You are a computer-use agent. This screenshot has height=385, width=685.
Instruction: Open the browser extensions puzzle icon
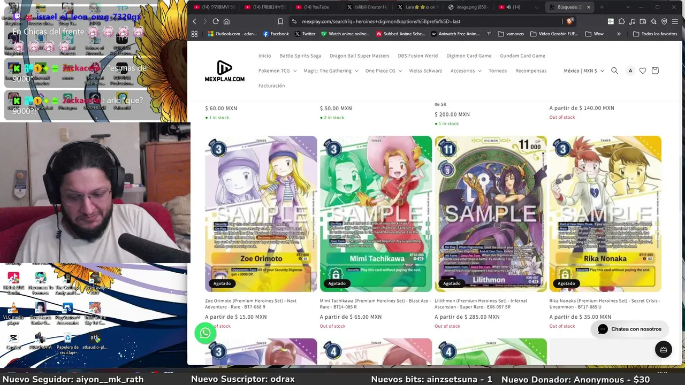(x=621, y=21)
